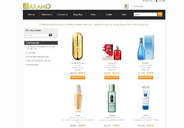184x128 pixels.
Task: Open the Davidoff Cool Water product image
Action: click(146, 47)
